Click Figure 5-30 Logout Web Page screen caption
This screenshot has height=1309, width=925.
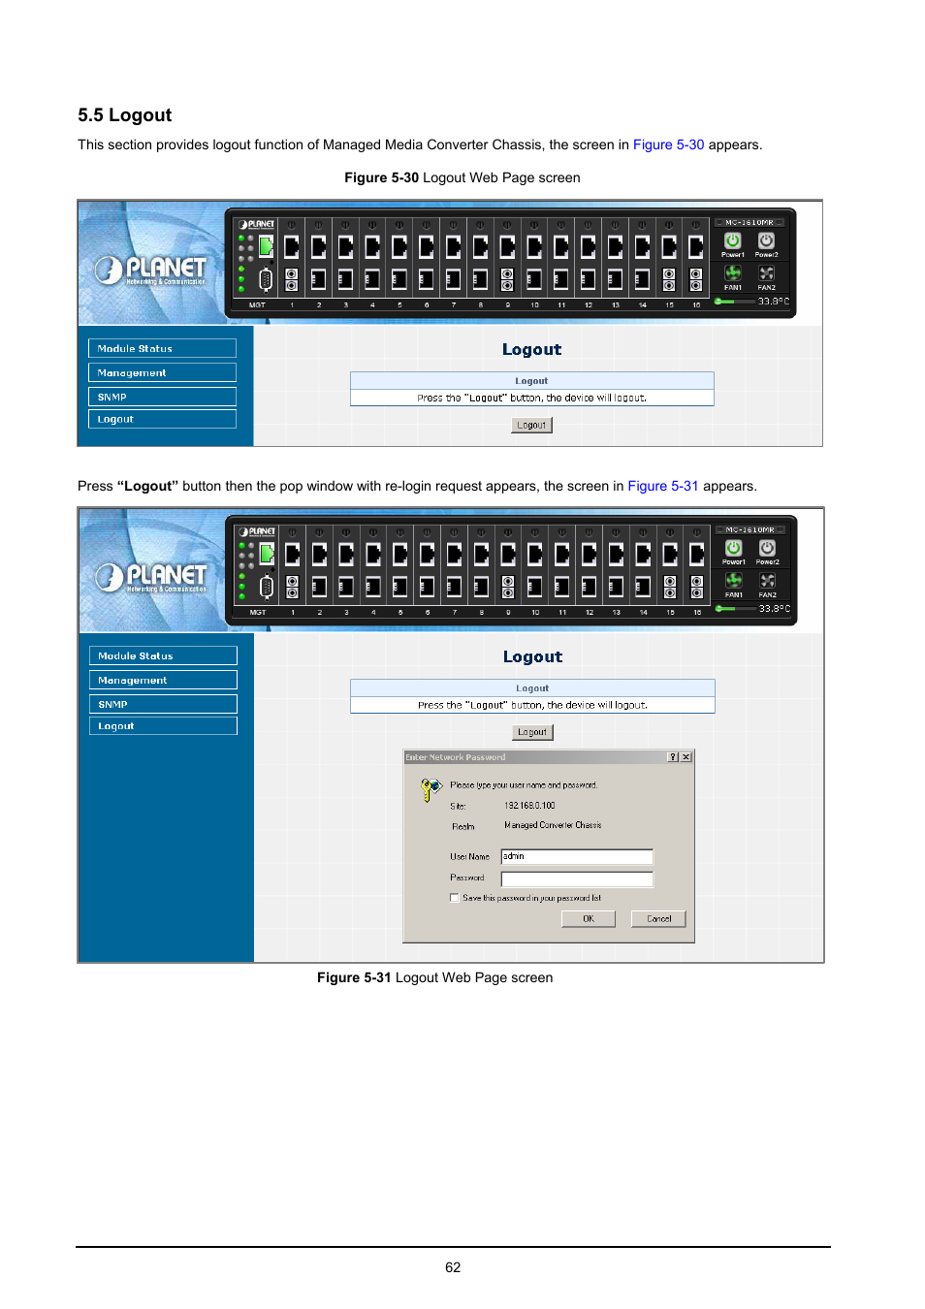click(462, 177)
